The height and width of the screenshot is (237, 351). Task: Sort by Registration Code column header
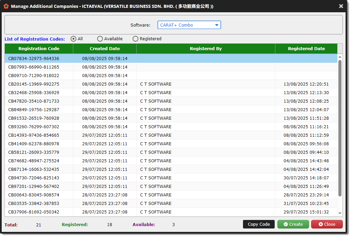tap(39, 49)
